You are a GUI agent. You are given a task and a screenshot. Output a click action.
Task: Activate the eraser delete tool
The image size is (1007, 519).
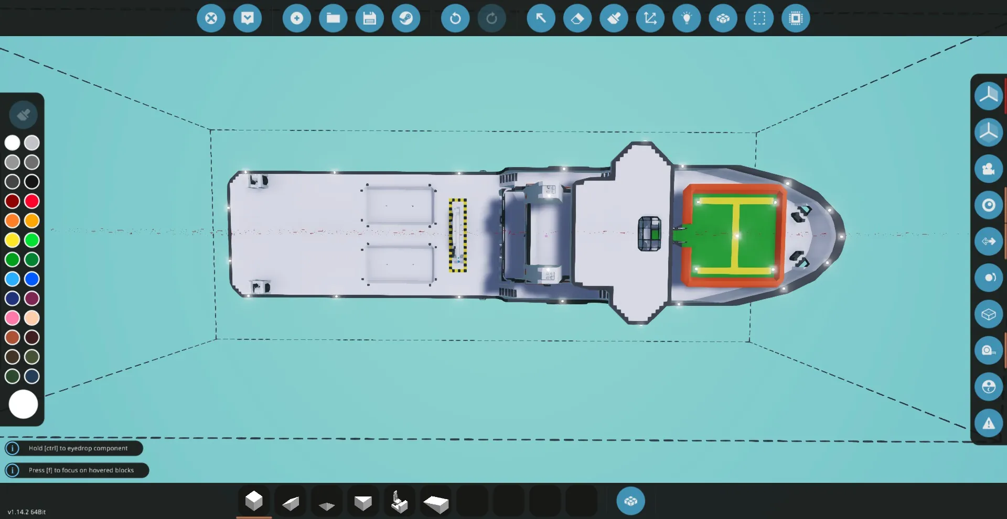point(577,18)
